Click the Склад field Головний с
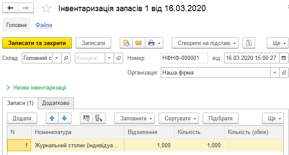The height and width of the screenshot is (155, 289). [x=37, y=58]
